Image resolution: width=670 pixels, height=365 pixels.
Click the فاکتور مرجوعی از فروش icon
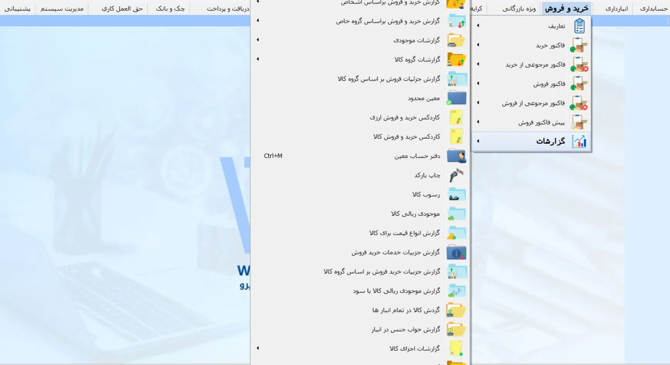pos(579,103)
